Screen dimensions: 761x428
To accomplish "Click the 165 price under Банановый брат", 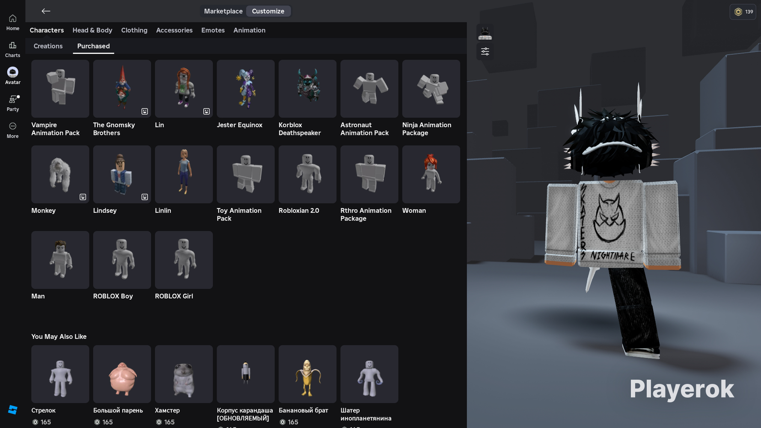I will point(289,422).
